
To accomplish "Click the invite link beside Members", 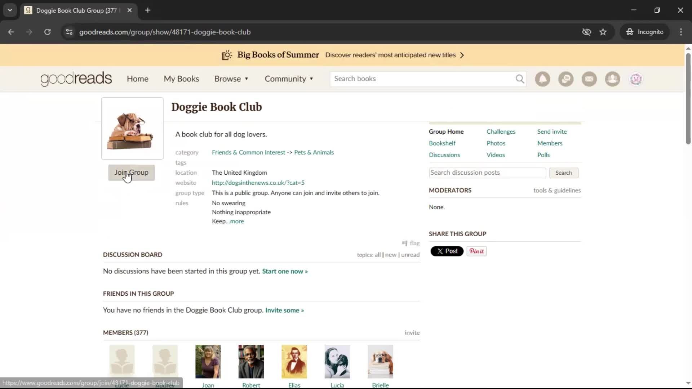I will [x=412, y=333].
